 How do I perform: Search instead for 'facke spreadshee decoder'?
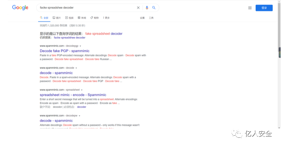click(70, 38)
